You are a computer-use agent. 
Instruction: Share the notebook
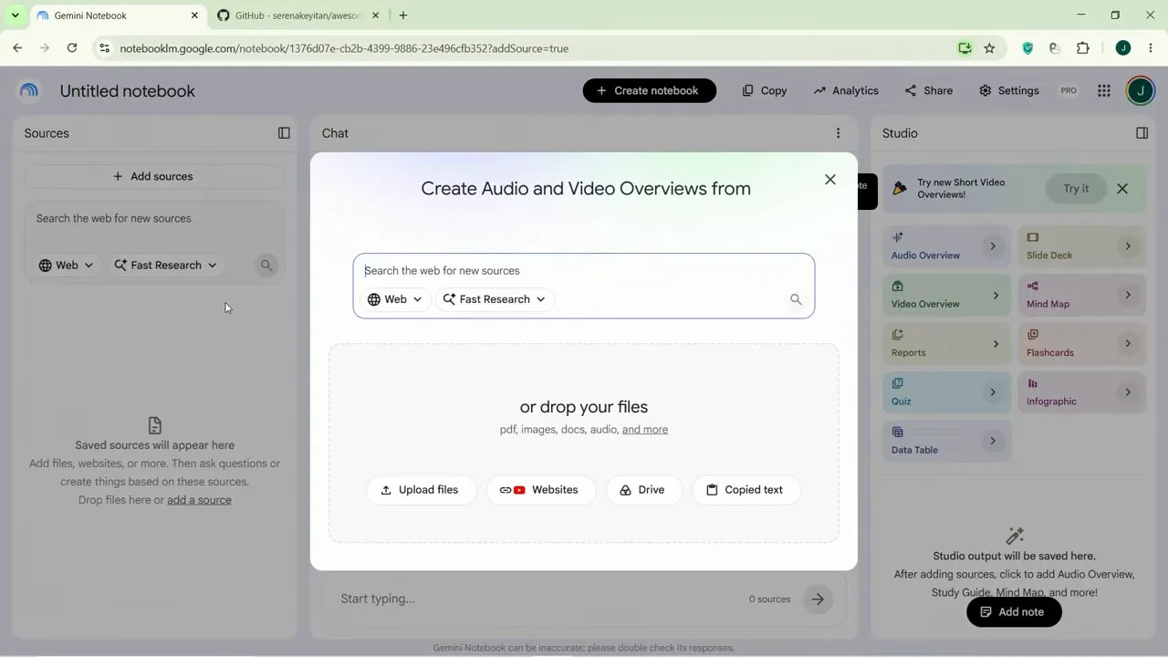(x=929, y=90)
